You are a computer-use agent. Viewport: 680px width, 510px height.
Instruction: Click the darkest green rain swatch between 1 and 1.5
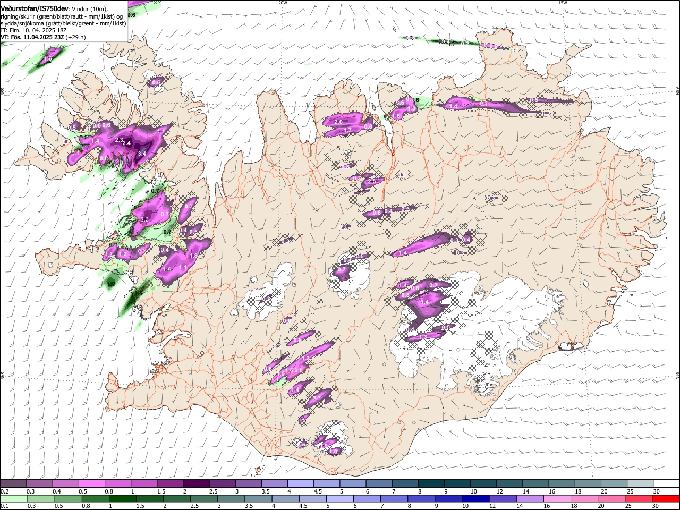pos(122,499)
